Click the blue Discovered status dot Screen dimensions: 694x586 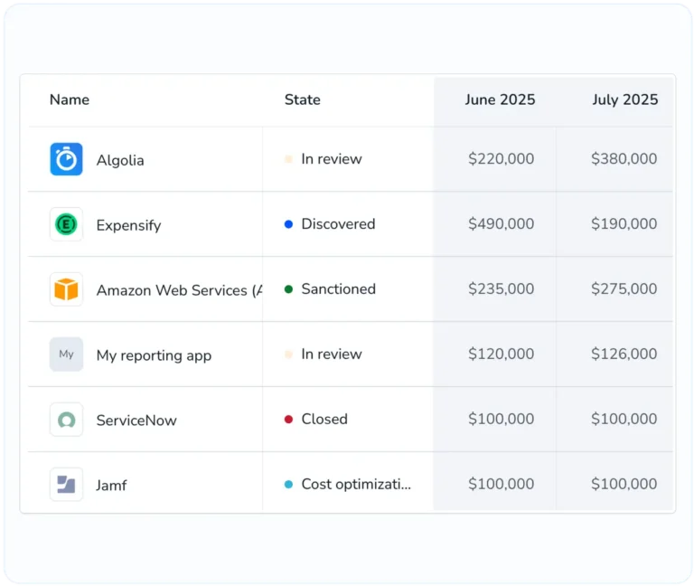pyautogui.click(x=288, y=224)
